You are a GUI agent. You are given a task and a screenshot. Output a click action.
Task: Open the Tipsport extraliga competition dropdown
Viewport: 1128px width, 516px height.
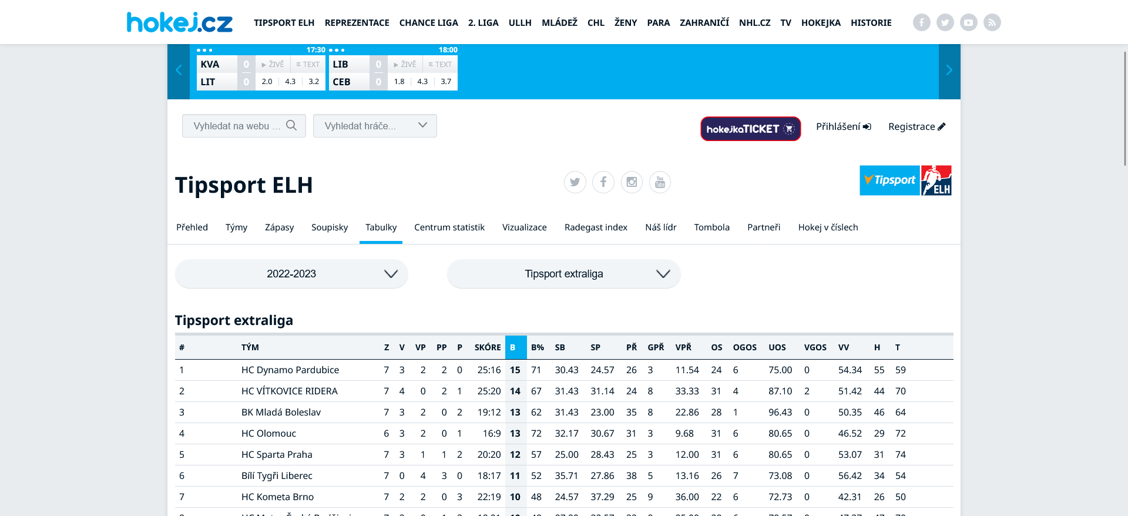pyautogui.click(x=564, y=274)
